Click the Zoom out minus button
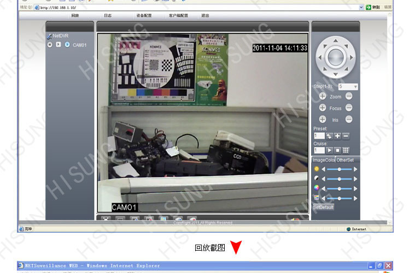Viewport: 409px width, 273px height. pyautogui.click(x=349, y=97)
